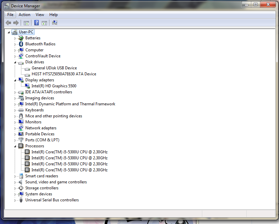The image size is (279, 224).
Task: Toggle the action pane toolbar icon
Action: (x=44, y=23)
